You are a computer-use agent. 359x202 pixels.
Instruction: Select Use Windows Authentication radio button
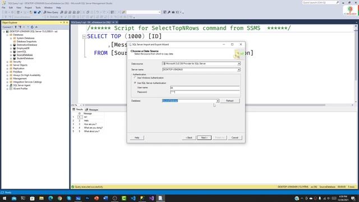pos(135,77)
